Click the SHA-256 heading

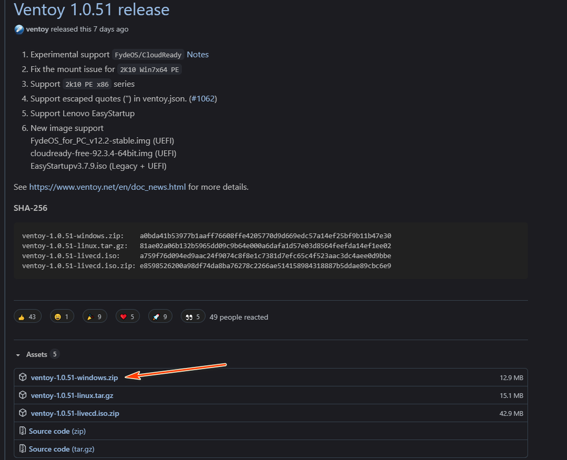coord(30,208)
